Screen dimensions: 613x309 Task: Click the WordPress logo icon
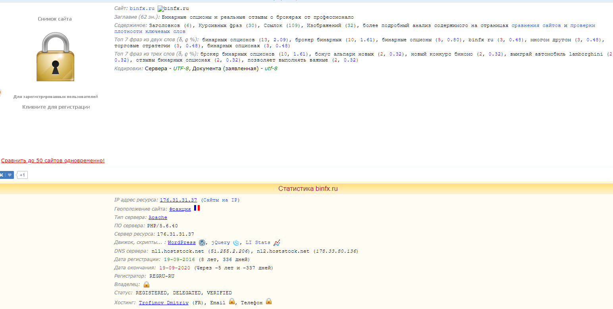coord(202,243)
